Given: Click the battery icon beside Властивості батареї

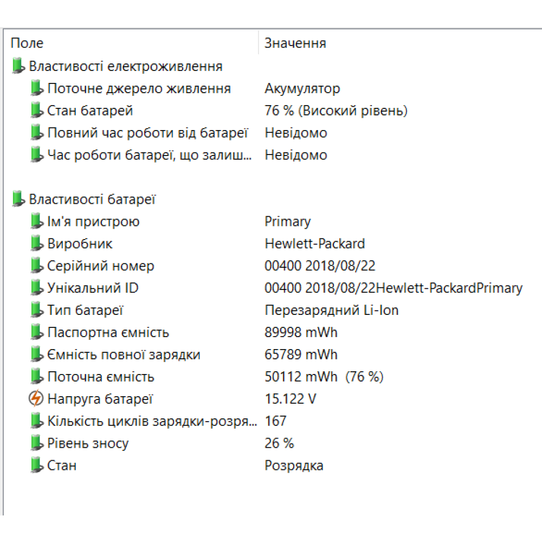Looking at the screenshot, I should click(x=18, y=199).
